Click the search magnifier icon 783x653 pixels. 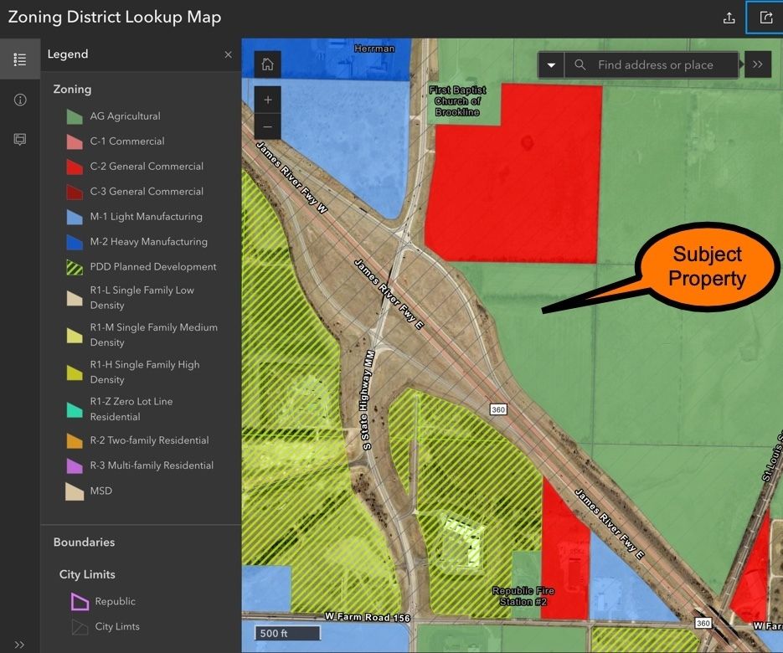580,64
